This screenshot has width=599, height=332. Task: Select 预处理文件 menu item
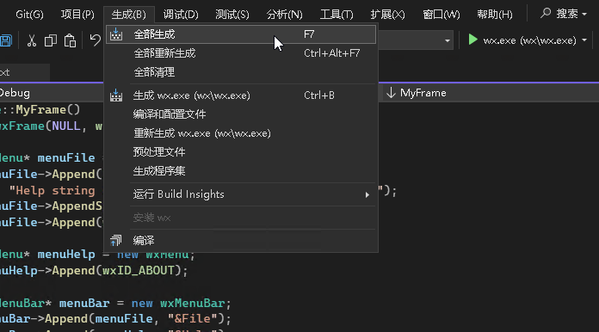pos(241,152)
